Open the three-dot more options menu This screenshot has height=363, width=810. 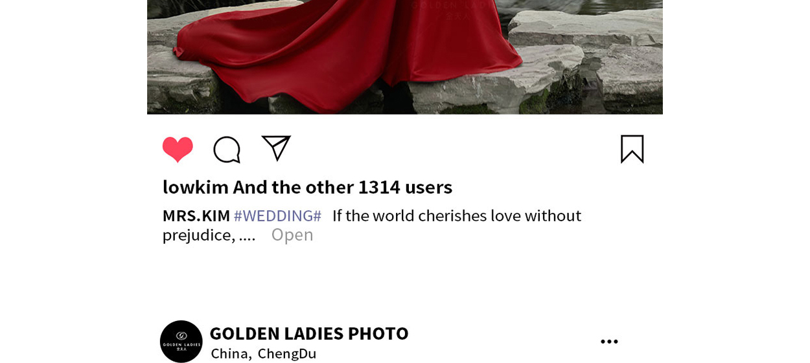tap(609, 342)
